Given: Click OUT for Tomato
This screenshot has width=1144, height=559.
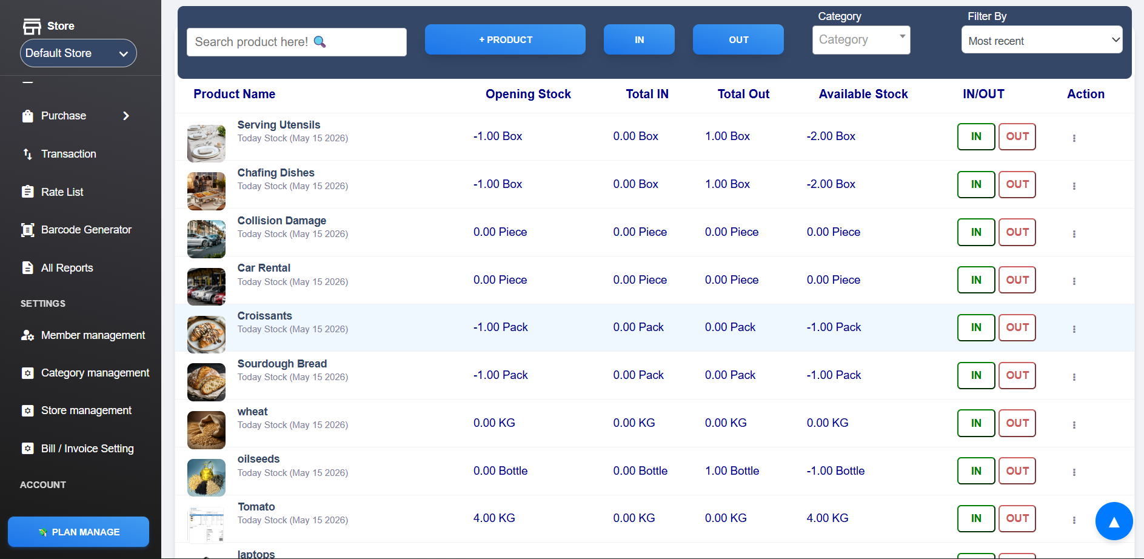Looking at the screenshot, I should tap(1017, 518).
